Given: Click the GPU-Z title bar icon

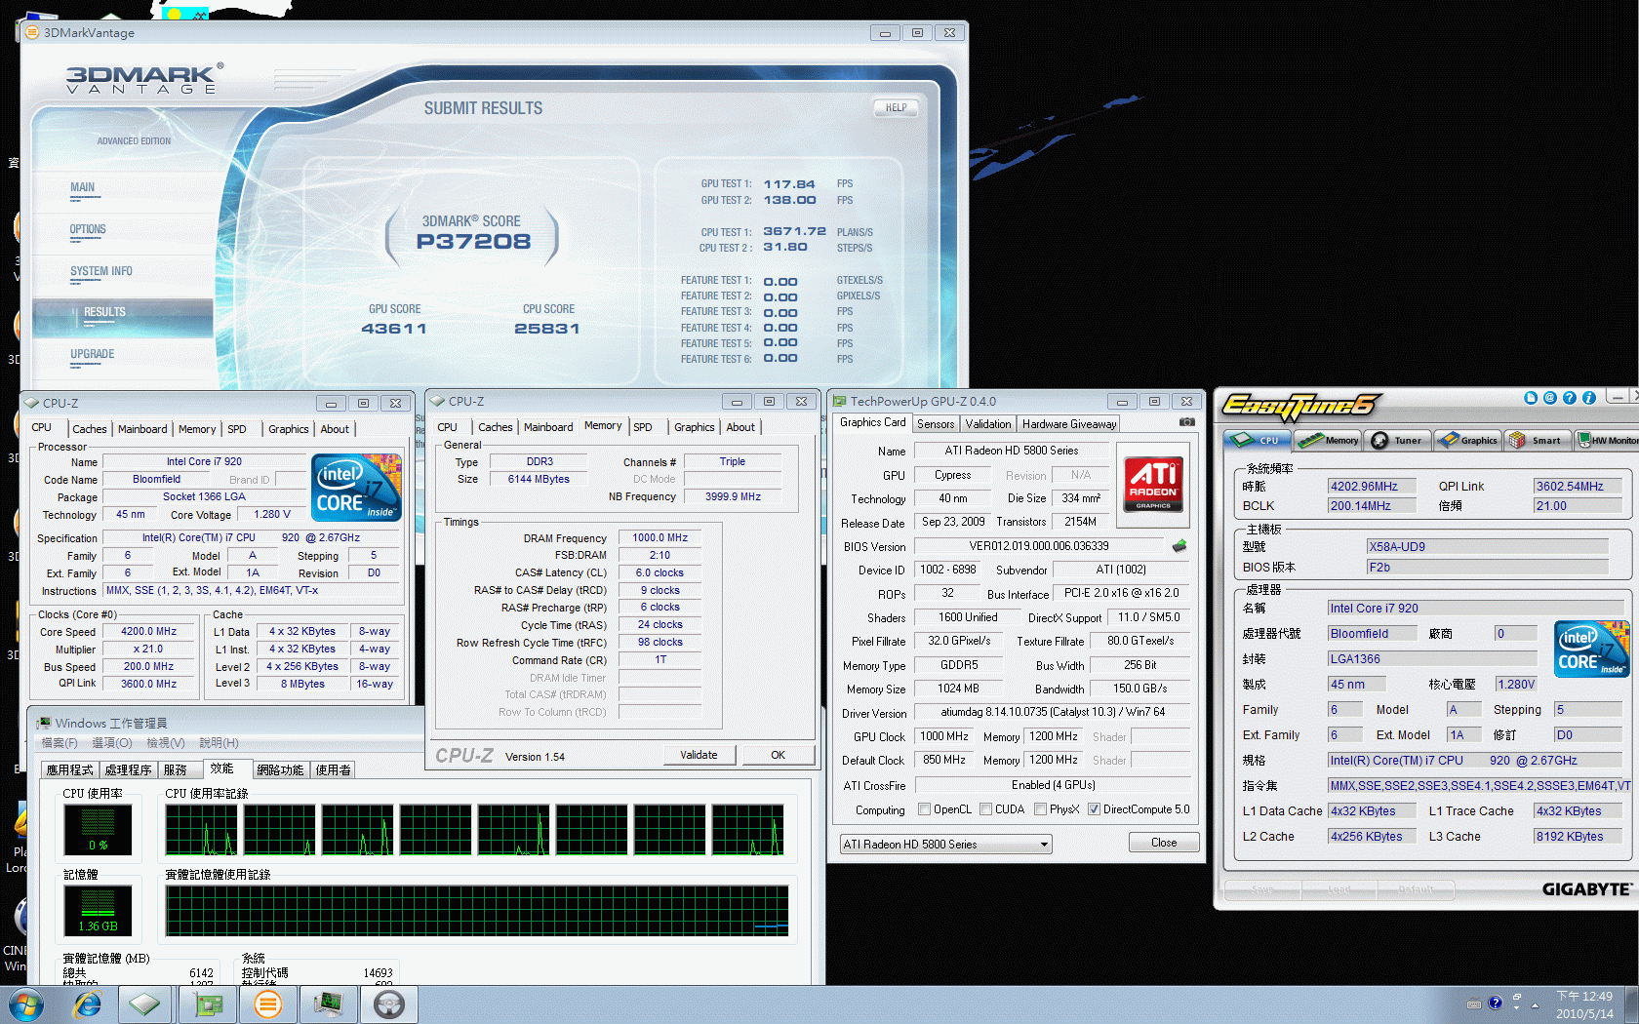Looking at the screenshot, I should 839,401.
